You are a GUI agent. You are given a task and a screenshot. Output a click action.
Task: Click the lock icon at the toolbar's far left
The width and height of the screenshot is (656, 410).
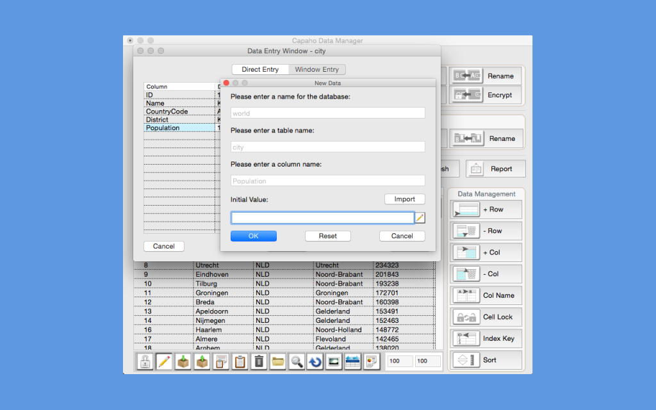click(145, 361)
